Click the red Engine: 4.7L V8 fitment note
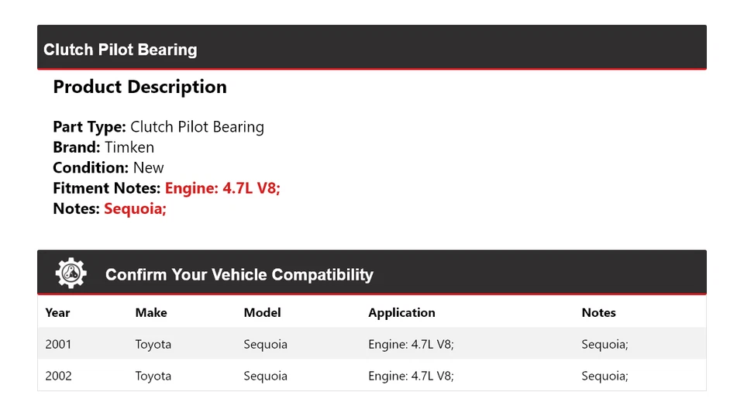 point(222,187)
